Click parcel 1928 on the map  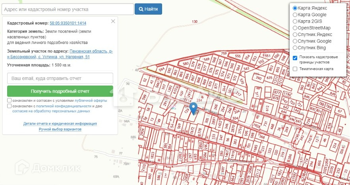point(256,126)
